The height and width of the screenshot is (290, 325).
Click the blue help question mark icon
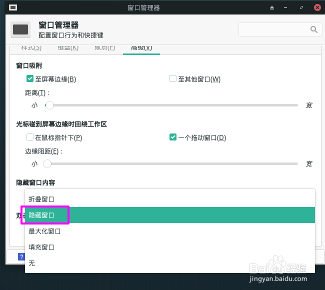point(21,257)
